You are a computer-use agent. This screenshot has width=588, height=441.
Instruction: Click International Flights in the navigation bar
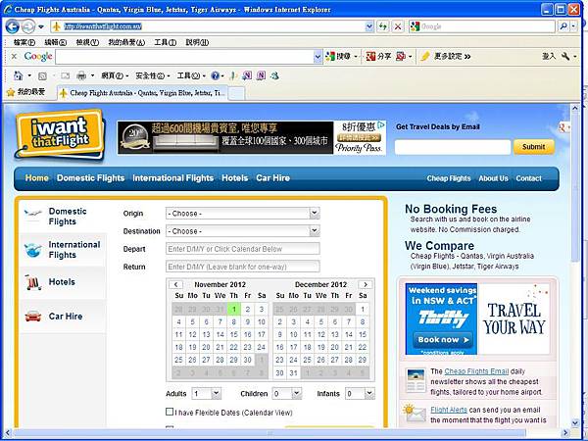tap(172, 178)
